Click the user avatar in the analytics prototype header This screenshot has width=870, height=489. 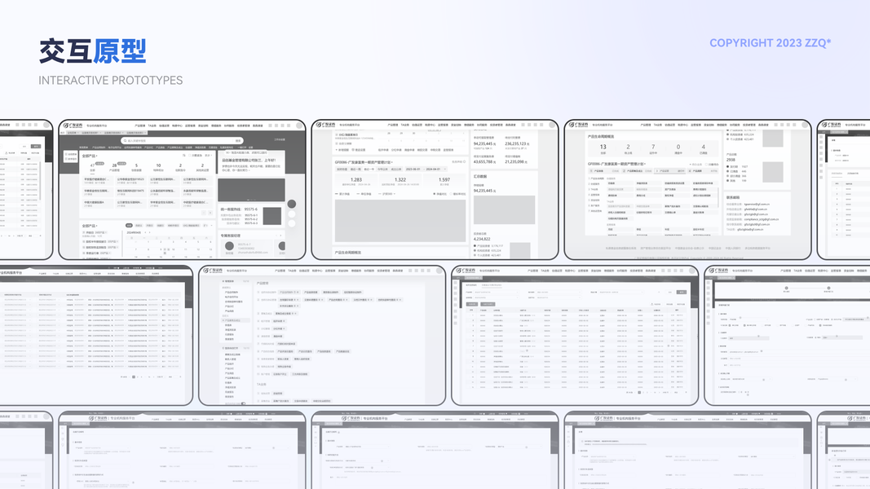(x=552, y=126)
